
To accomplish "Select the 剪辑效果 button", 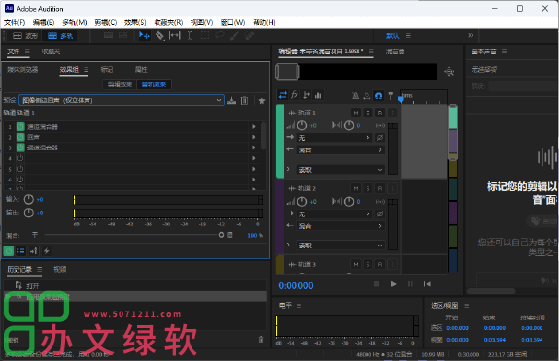I will 121,84.
